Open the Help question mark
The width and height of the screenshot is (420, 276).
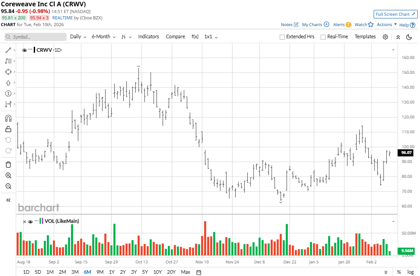412,25
